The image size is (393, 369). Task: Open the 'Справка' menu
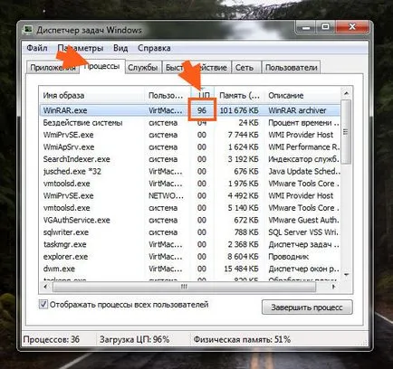pos(154,48)
